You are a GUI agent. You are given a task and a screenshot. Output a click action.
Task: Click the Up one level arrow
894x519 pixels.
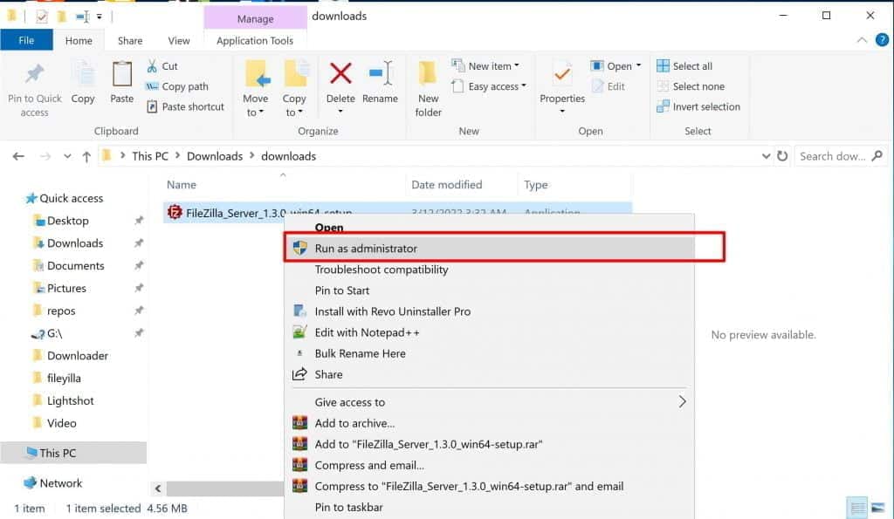(86, 156)
